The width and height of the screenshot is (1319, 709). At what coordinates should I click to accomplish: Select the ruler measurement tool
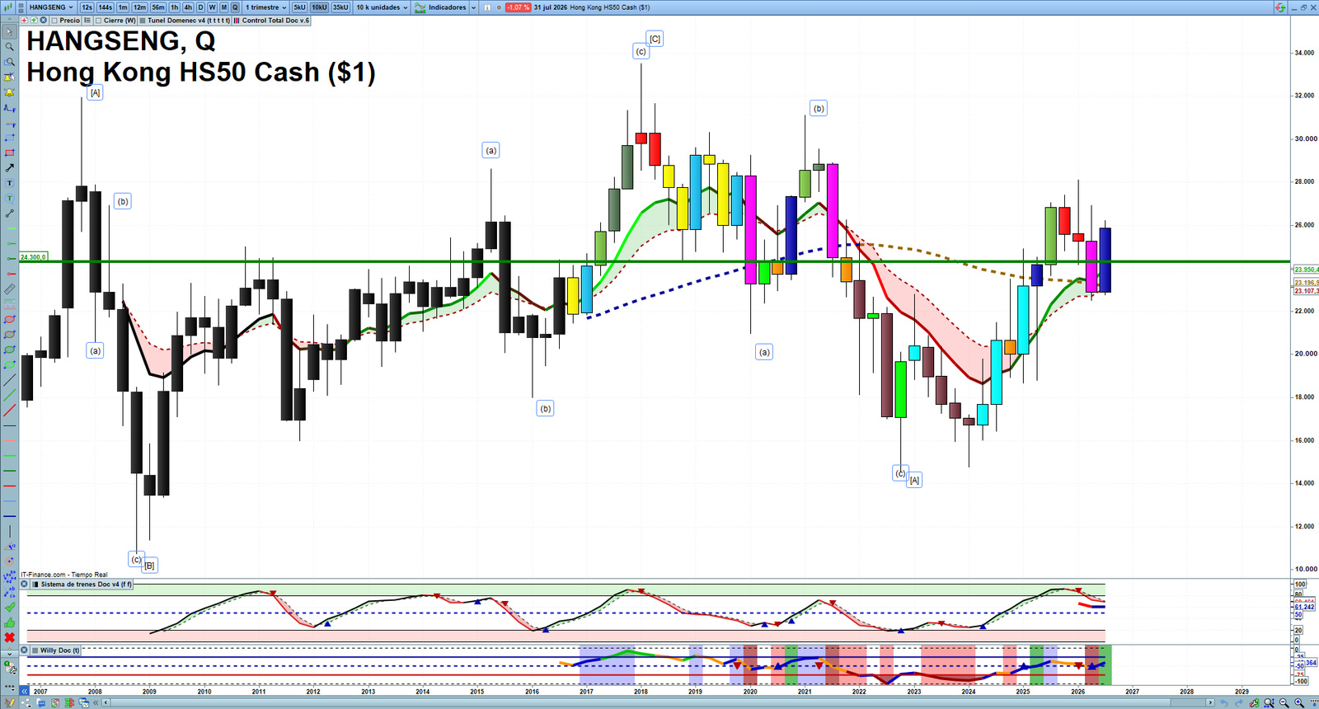point(9,289)
